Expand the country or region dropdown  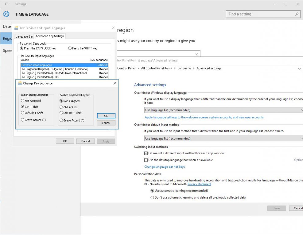coord(196,54)
